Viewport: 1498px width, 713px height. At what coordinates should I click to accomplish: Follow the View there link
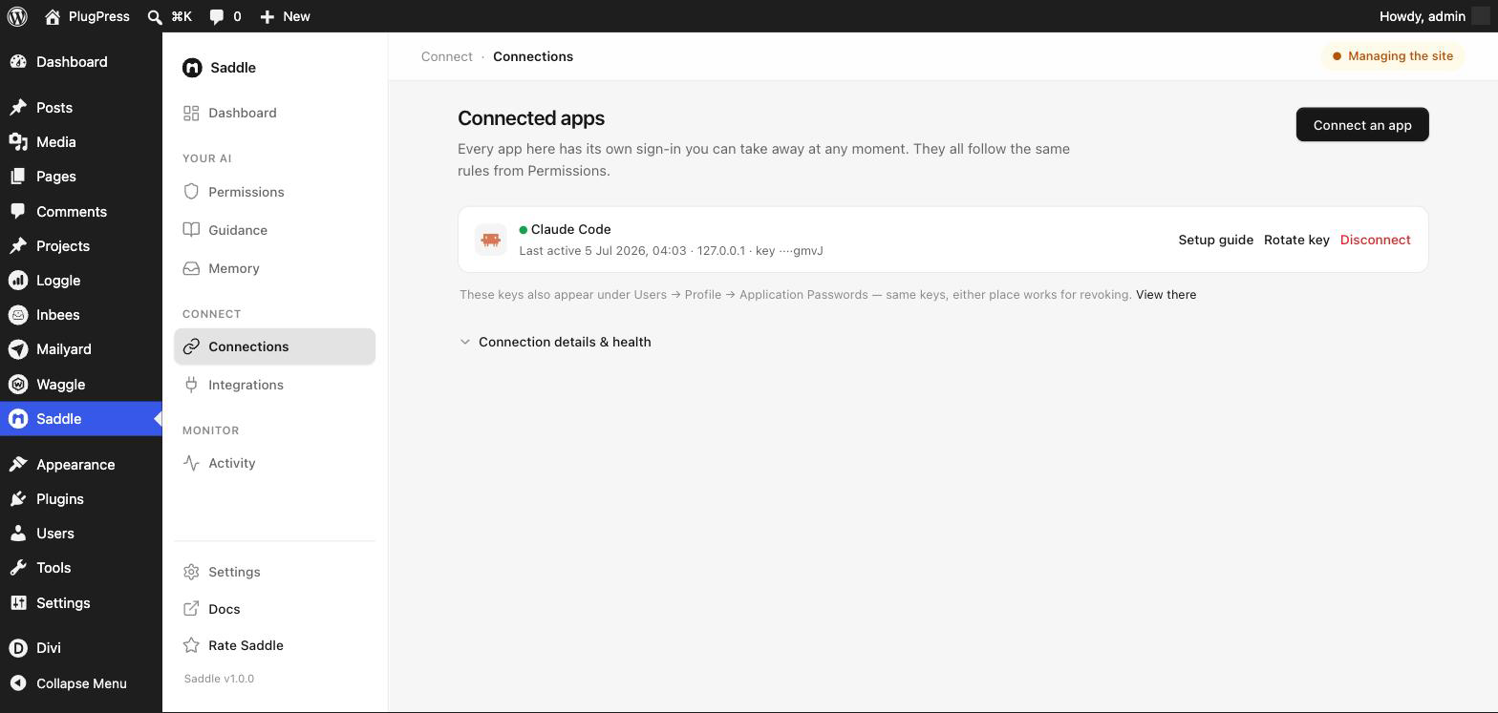(1166, 294)
